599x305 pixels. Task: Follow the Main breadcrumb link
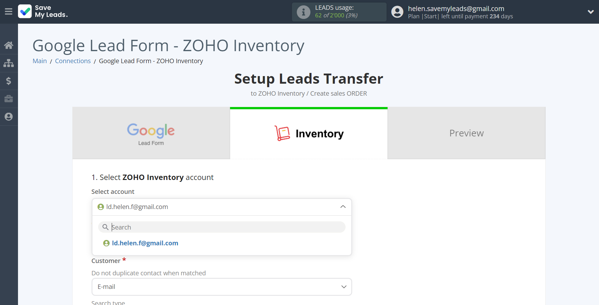(x=40, y=61)
